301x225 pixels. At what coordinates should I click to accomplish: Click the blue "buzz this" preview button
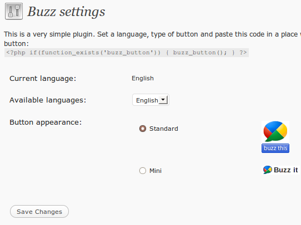click(x=275, y=148)
